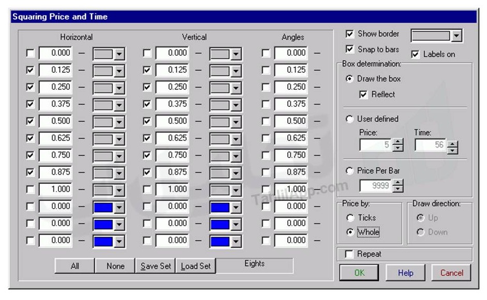Pick the Vertical 0.125 line color swatch
Viewport: 487px width, 300px height.
220,71
